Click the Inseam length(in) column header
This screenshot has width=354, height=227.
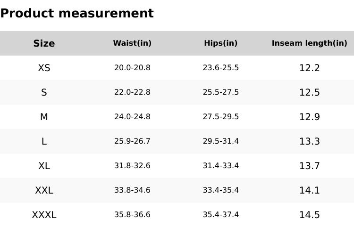click(x=309, y=43)
